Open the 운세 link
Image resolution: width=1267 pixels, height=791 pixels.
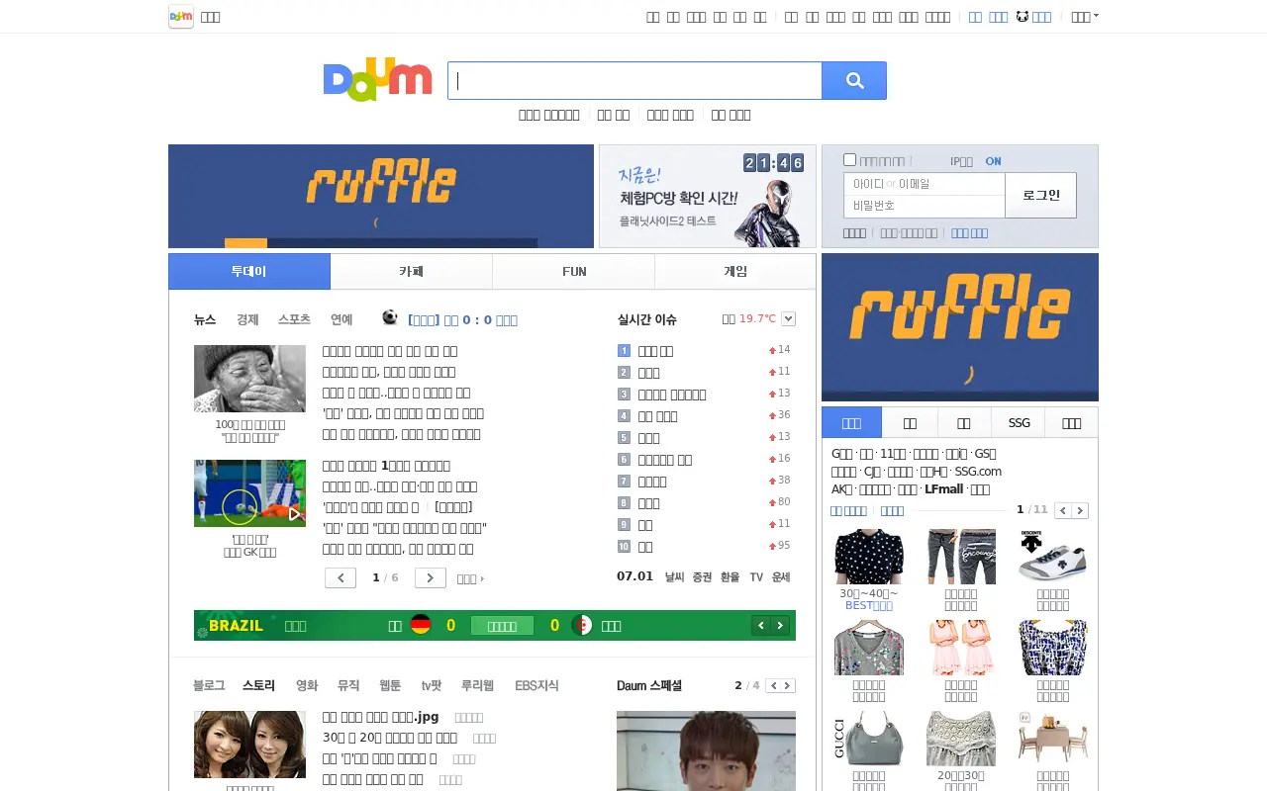(x=781, y=576)
